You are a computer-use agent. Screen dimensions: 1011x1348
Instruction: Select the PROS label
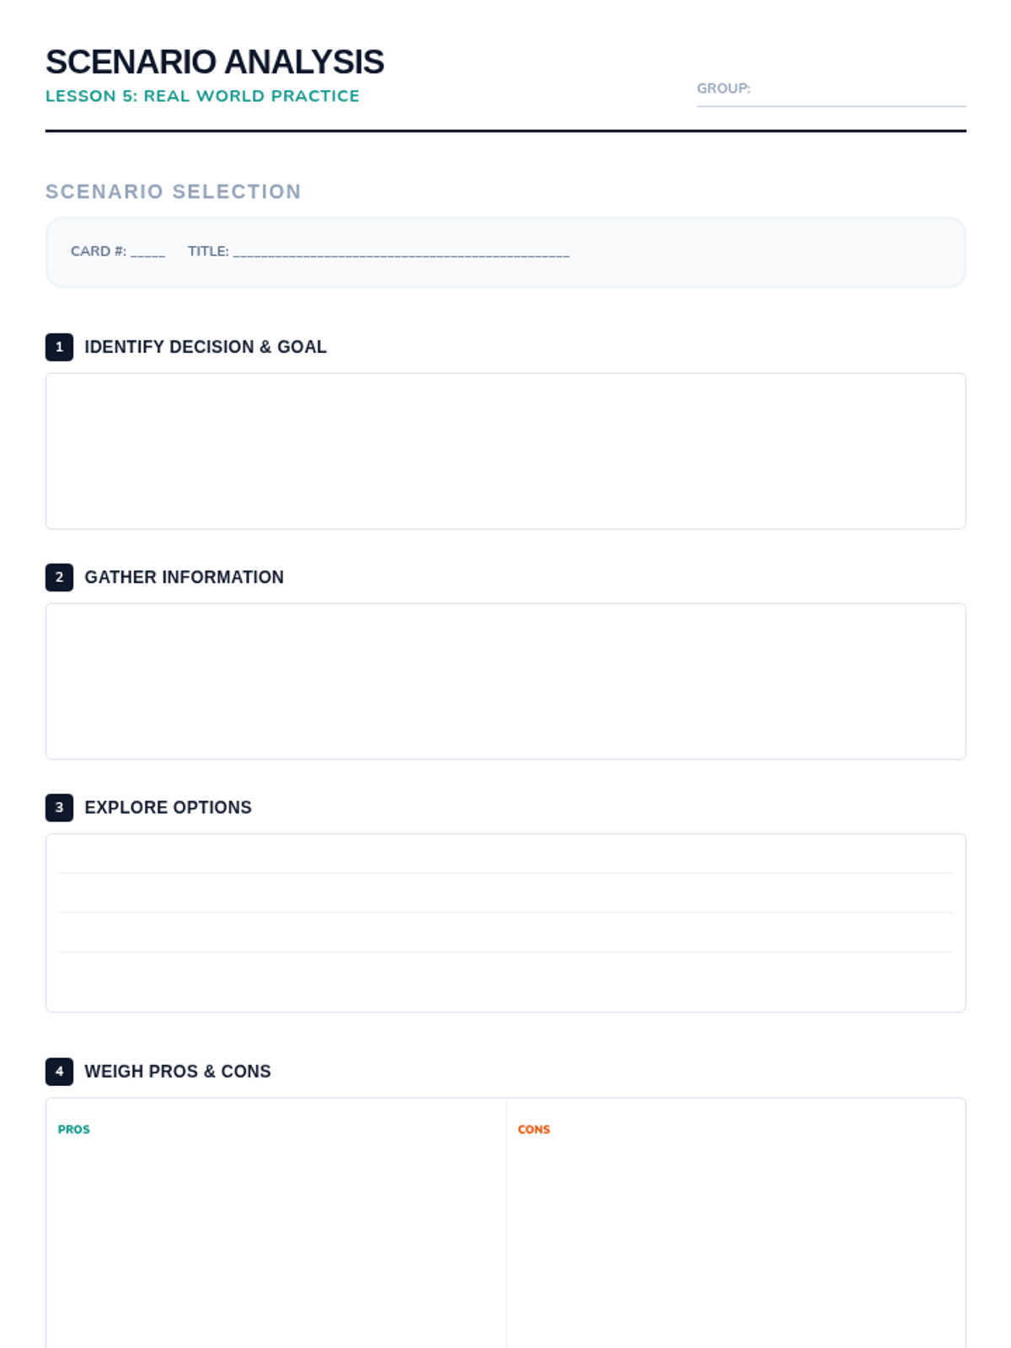point(74,1130)
